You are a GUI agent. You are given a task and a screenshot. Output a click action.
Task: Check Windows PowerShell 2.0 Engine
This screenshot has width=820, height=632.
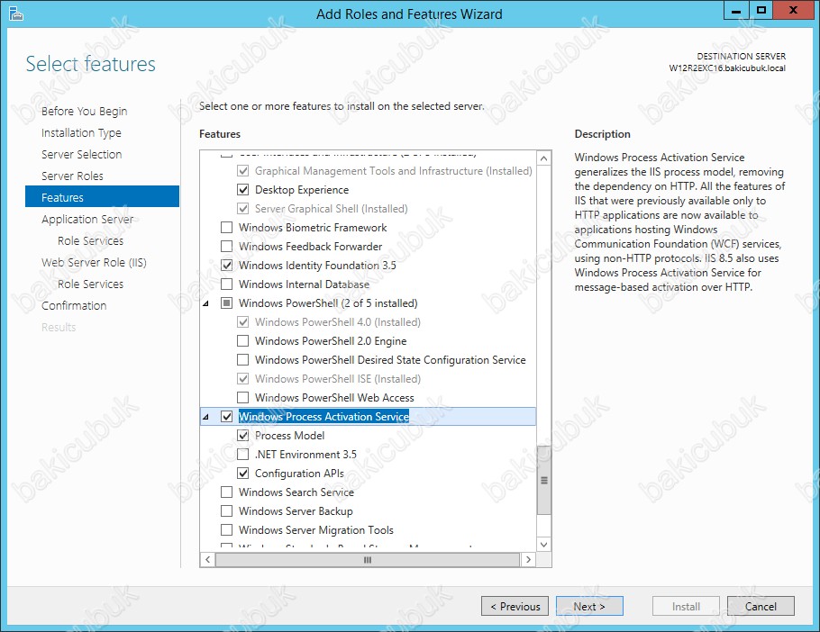pyautogui.click(x=242, y=340)
